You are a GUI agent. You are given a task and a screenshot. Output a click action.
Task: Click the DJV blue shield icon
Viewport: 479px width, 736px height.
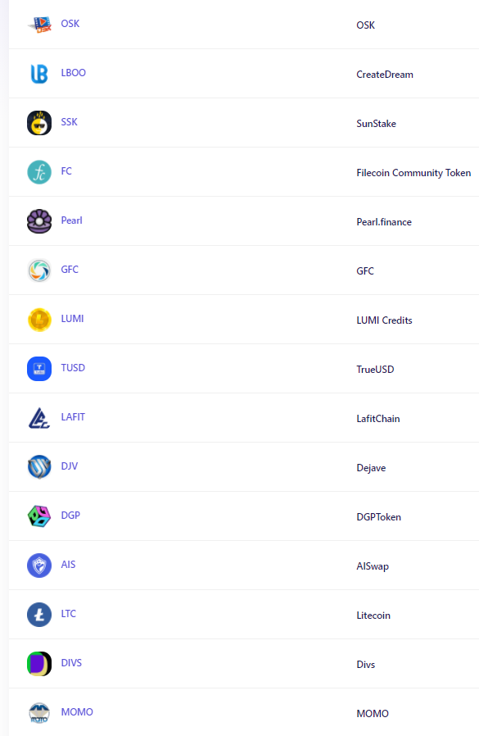tap(39, 467)
